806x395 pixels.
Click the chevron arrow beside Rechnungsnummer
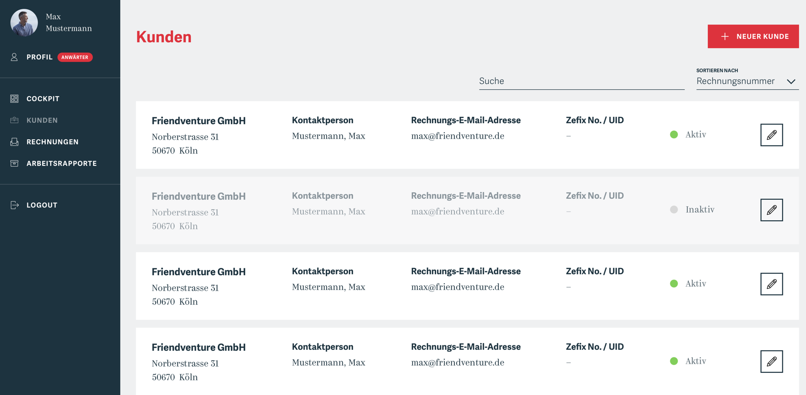click(x=791, y=81)
